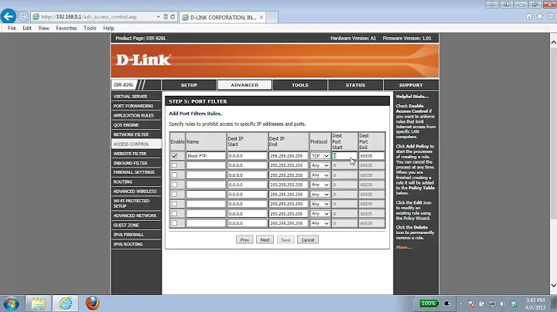The image size is (557, 312).
Task: Click Dest Port Start field of Block FTP
Action: click(344, 156)
